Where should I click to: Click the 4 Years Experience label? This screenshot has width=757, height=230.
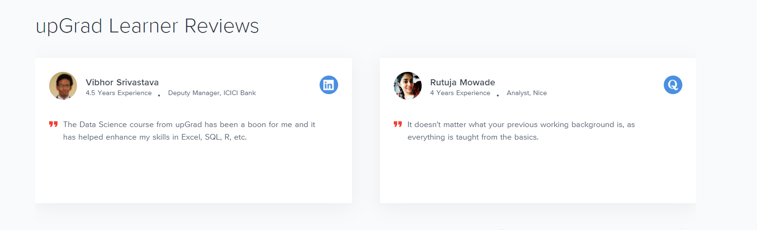click(460, 93)
